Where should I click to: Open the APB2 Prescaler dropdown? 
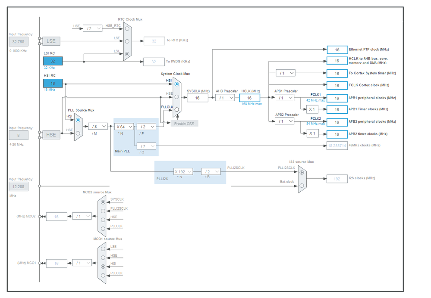pyautogui.click(x=284, y=121)
